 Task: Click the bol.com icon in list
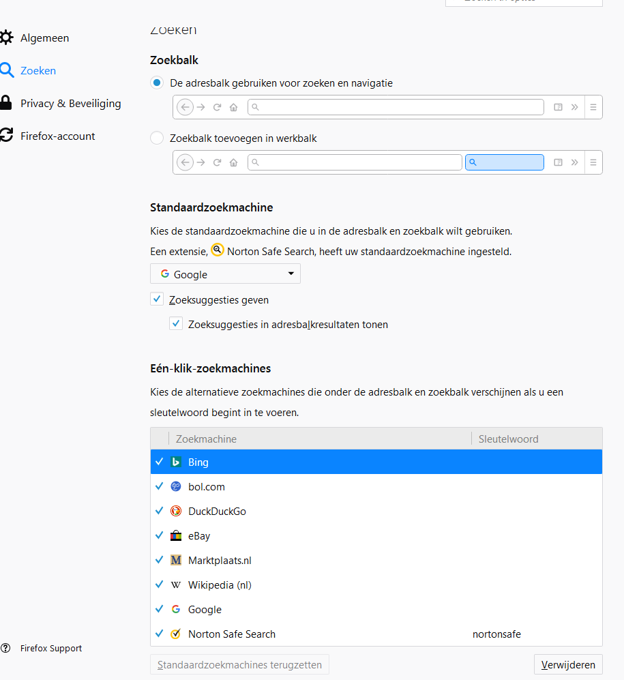[176, 487]
